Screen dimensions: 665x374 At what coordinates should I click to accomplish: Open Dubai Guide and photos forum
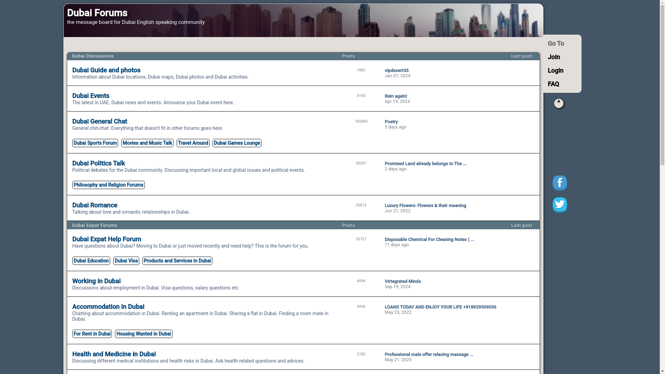(106, 70)
